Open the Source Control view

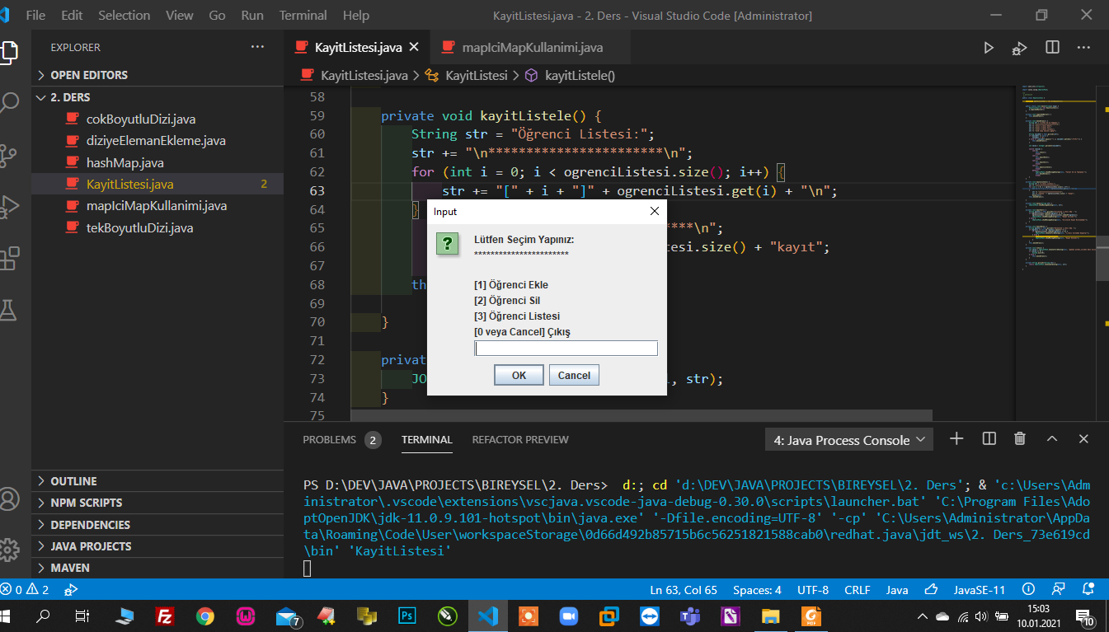tap(10, 154)
